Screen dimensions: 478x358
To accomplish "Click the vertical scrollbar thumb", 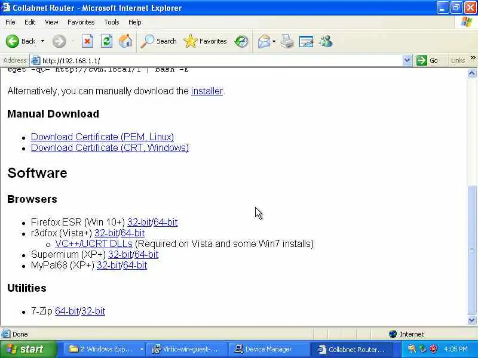I will click(471, 250).
